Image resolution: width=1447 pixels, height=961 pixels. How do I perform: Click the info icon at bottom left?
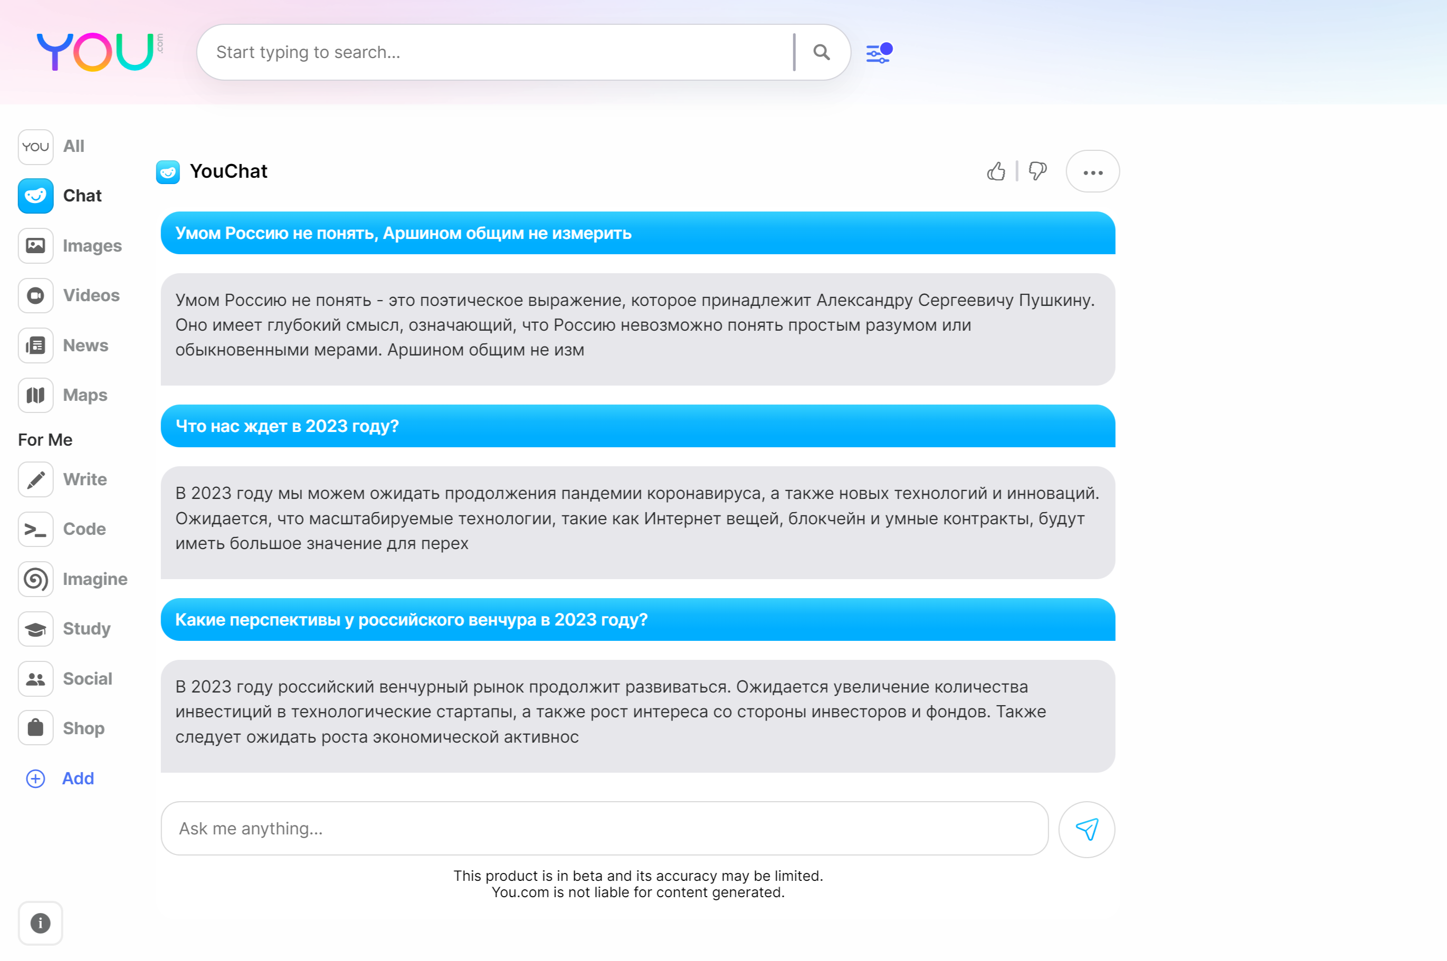(x=41, y=923)
